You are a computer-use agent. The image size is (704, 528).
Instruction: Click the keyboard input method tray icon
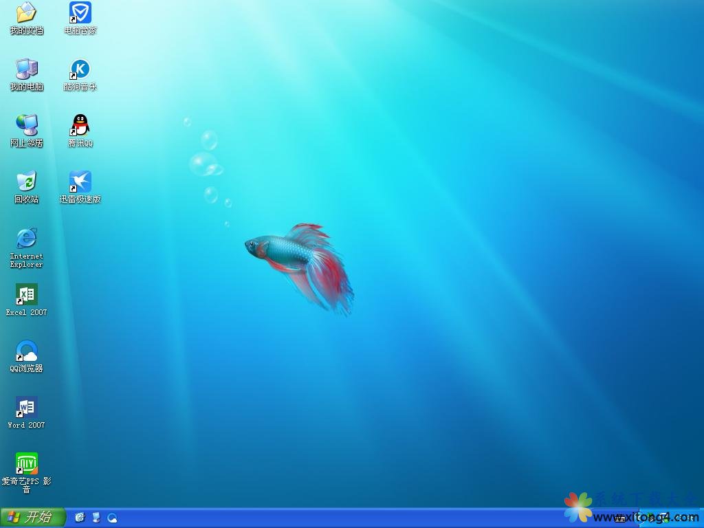[x=620, y=518]
